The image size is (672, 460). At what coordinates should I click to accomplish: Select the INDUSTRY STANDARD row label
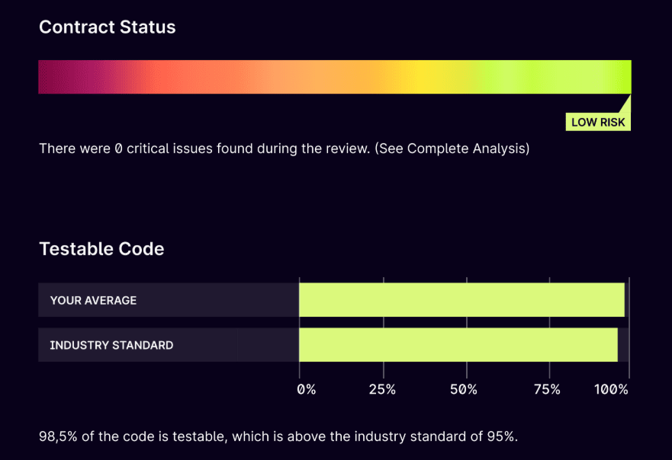[x=111, y=345]
